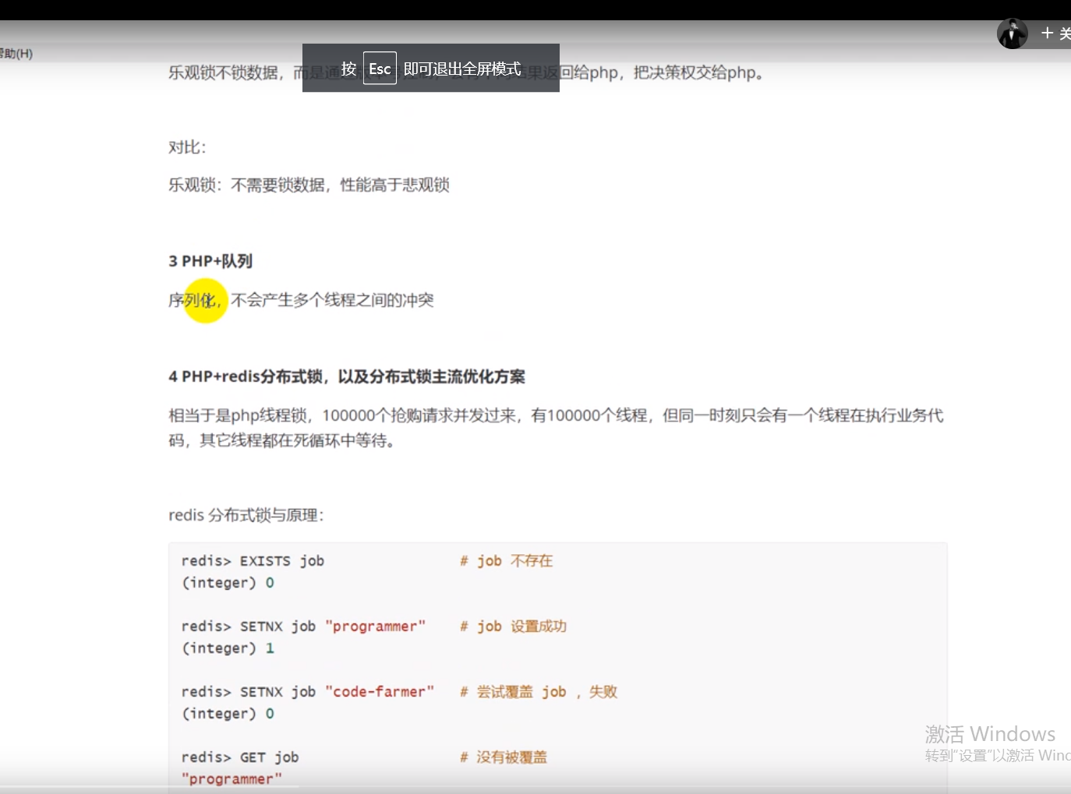Viewport: 1071px width, 794px height.
Task: Click the comment '# job 不存在'
Action: click(x=506, y=561)
